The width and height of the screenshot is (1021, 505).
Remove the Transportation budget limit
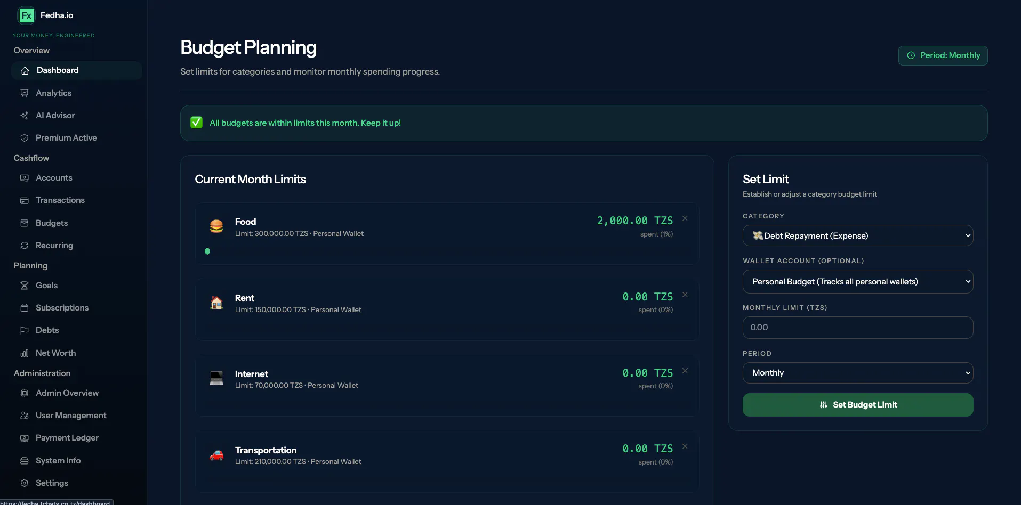pos(685,446)
